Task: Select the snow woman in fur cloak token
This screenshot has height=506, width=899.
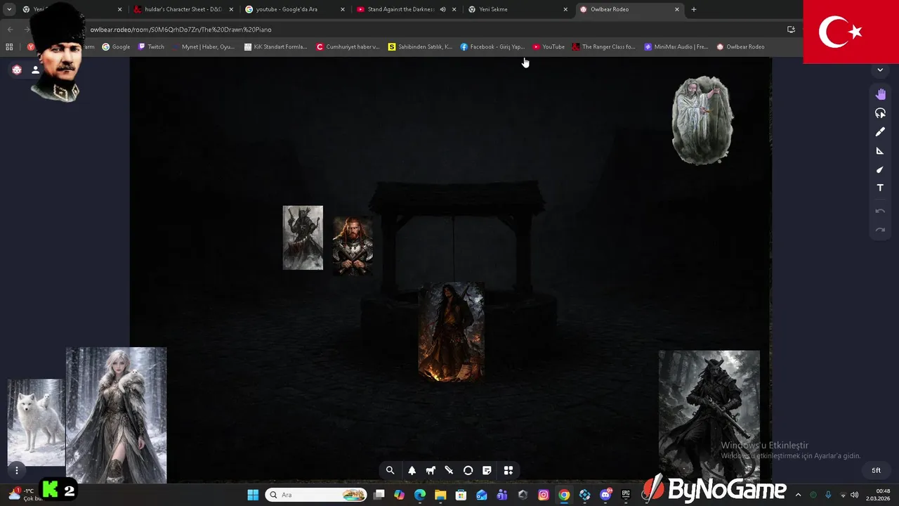Action: pyautogui.click(x=116, y=415)
